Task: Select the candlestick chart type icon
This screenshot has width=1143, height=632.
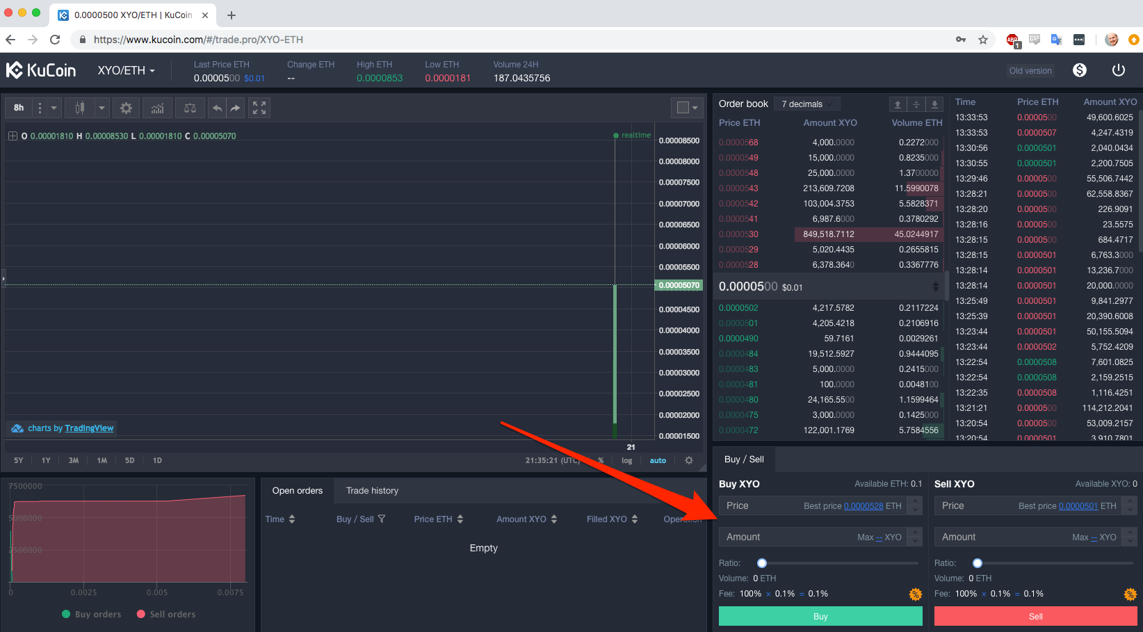Action: coord(79,107)
